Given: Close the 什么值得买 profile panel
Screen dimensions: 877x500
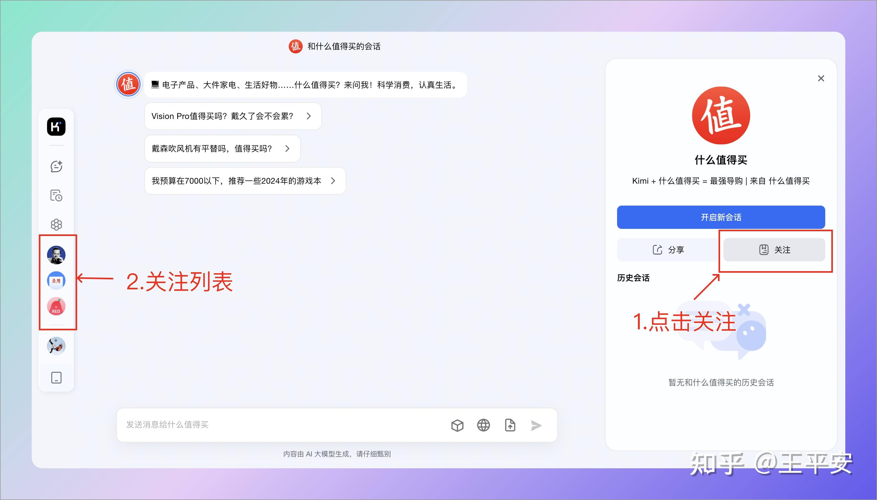Looking at the screenshot, I should point(821,78).
